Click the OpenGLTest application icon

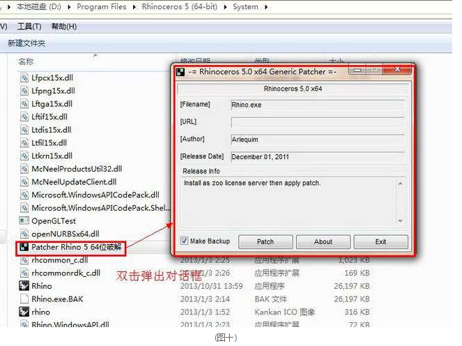coord(24,220)
